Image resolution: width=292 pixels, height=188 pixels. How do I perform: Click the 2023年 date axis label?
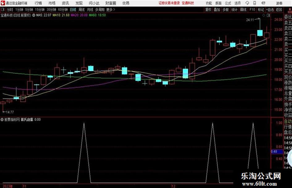click(8, 186)
